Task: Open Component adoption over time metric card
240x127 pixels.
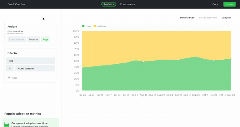Action: pyautogui.click(x=31, y=123)
